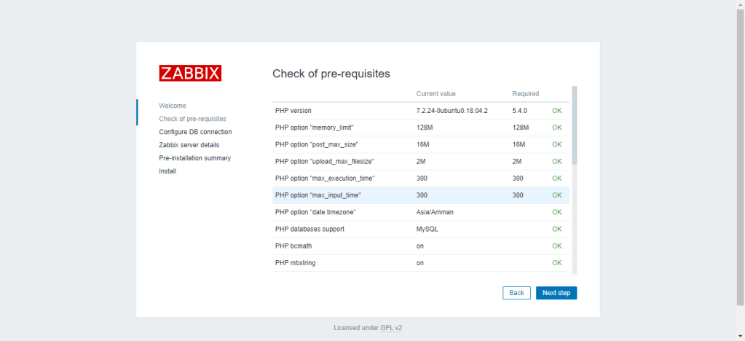Go back with the Back button
745x341 pixels.
(x=516, y=292)
